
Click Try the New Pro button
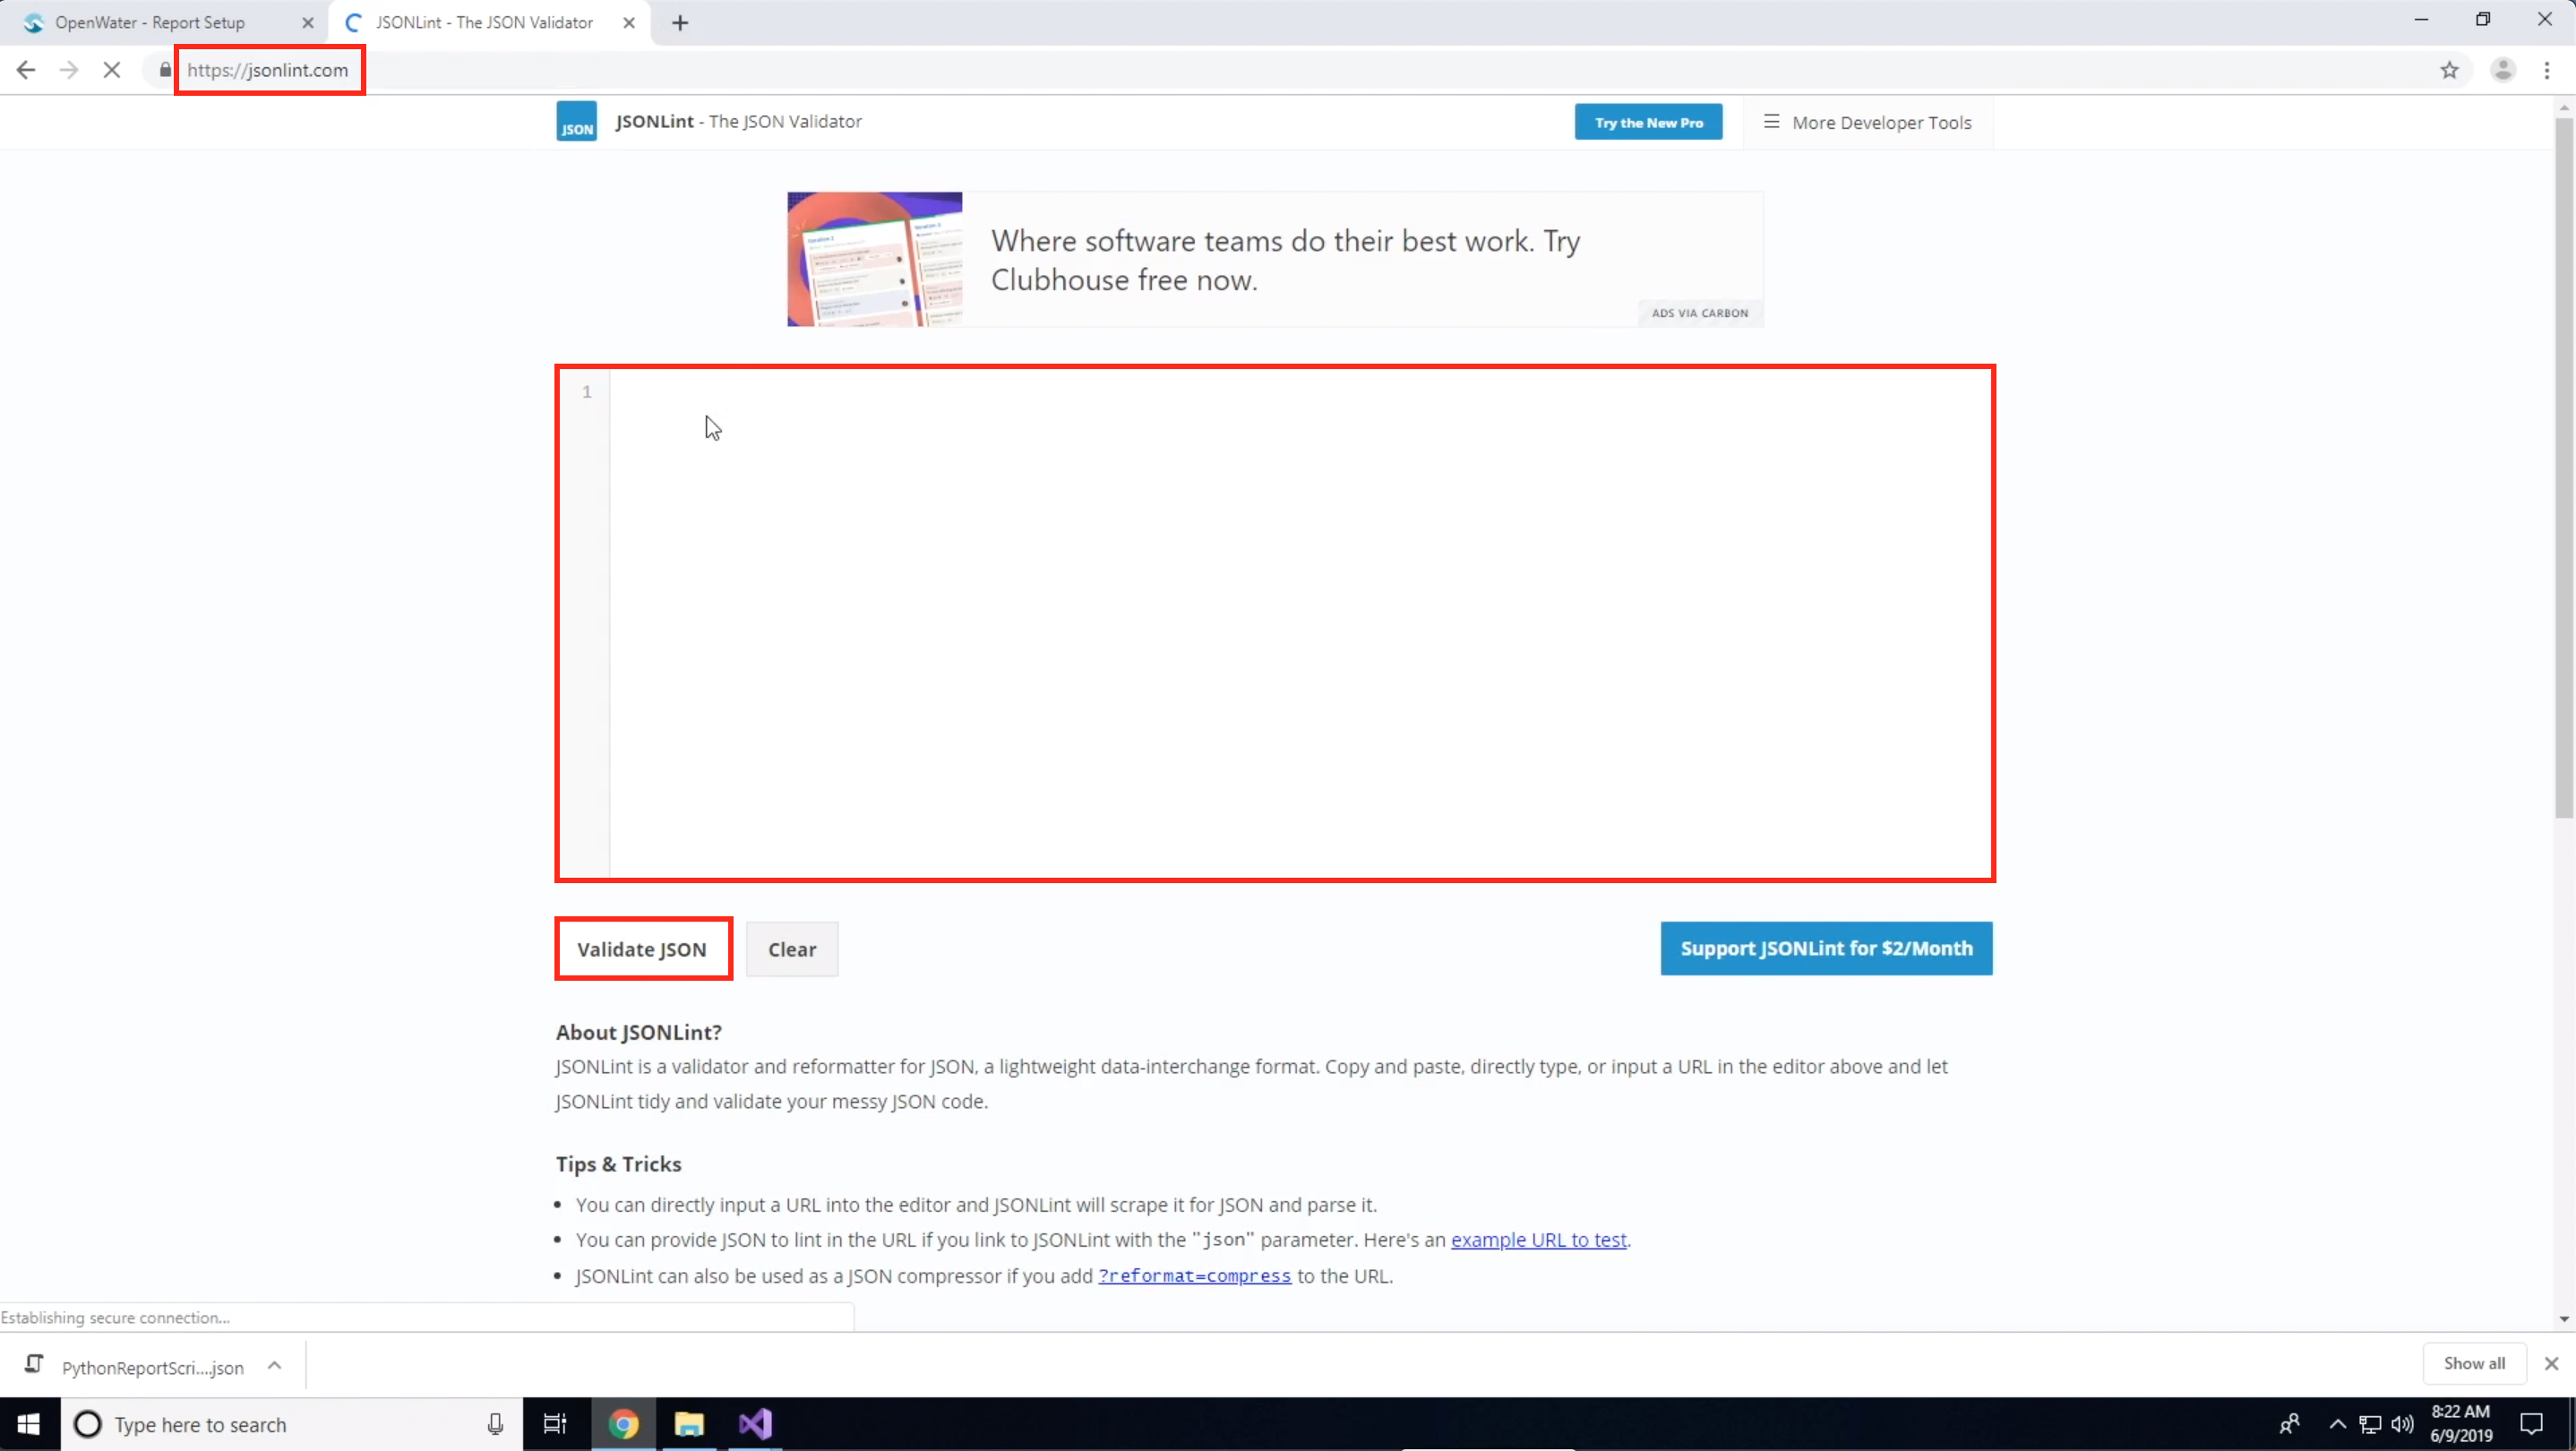pyautogui.click(x=1648, y=122)
